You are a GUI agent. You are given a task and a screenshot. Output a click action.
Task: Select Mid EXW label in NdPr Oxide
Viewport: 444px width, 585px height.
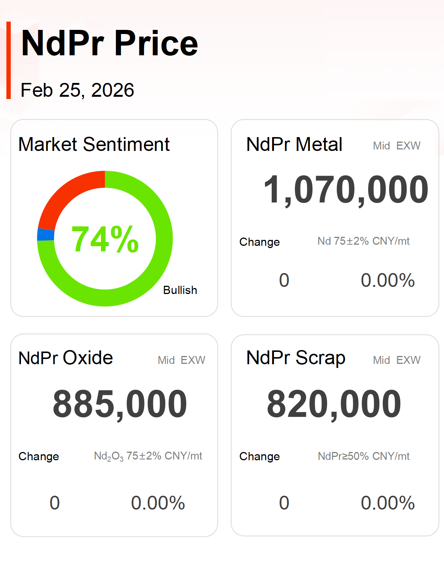(x=181, y=360)
